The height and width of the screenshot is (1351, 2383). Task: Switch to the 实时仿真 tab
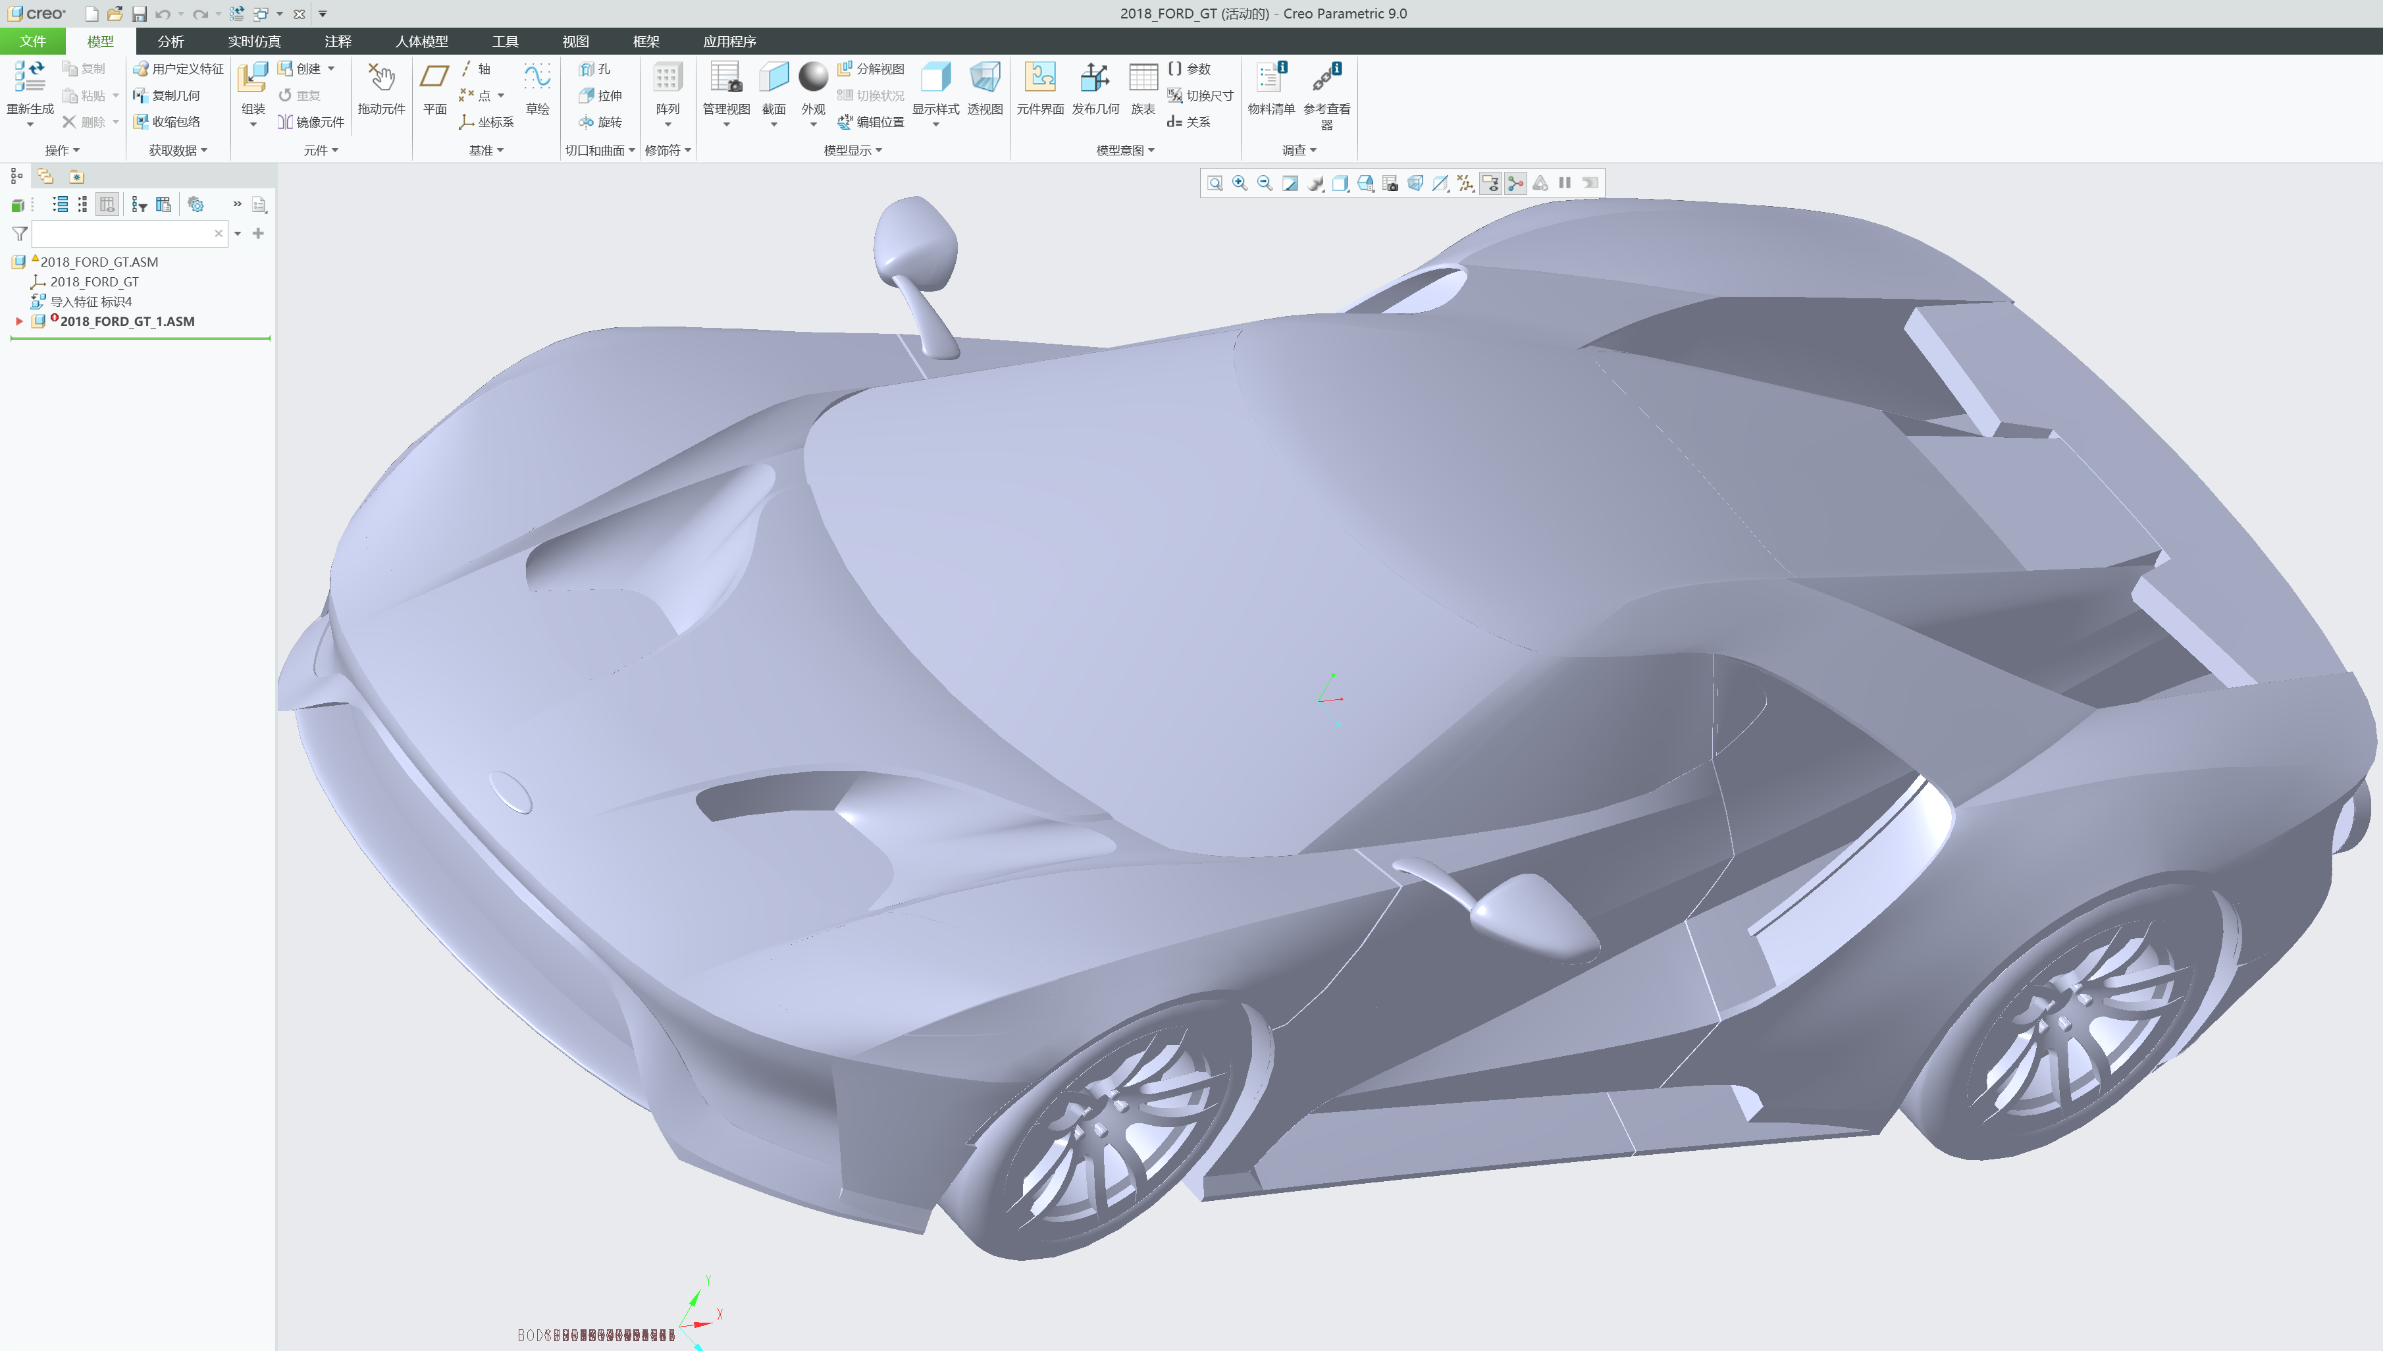(x=254, y=41)
